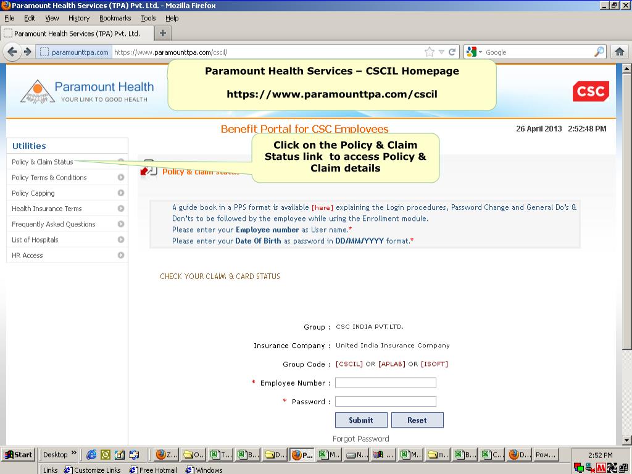Launch Internet Explorer from the quick launch bar
The image size is (632, 474).
[x=91, y=455]
